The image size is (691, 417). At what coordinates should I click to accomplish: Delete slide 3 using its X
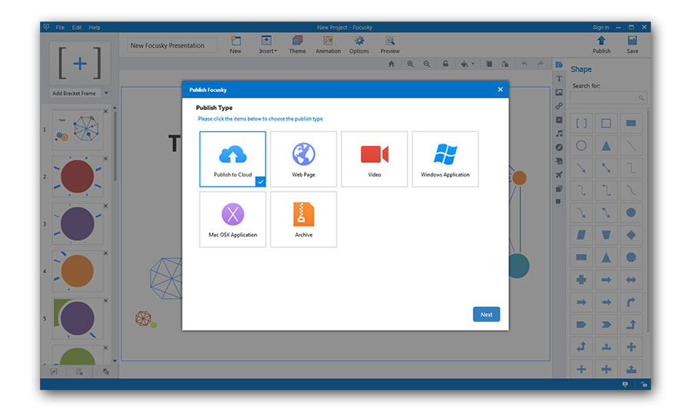[x=106, y=206]
